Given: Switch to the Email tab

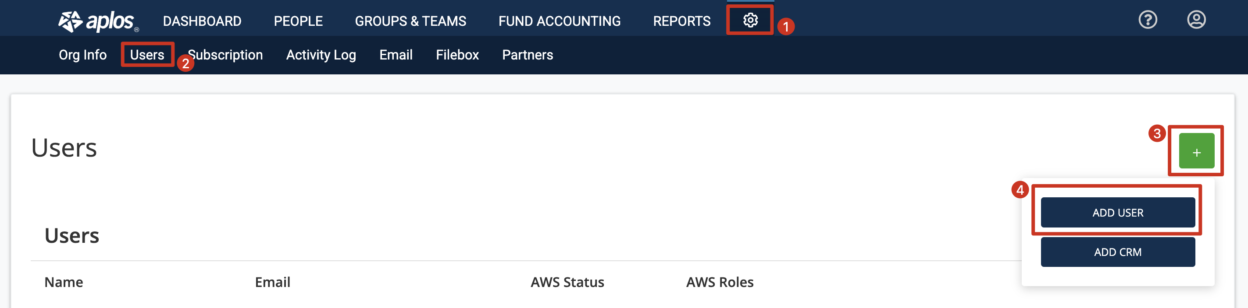Looking at the screenshot, I should 396,55.
